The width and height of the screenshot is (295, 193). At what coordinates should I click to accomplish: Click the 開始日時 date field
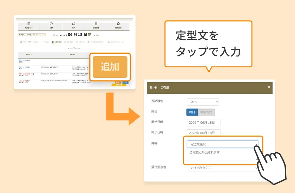click(x=203, y=122)
